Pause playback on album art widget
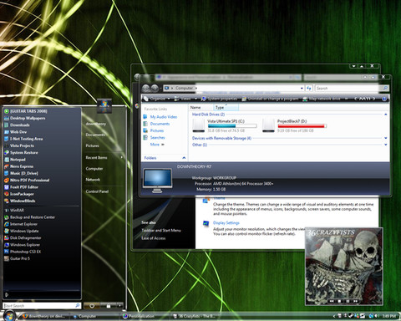Viewport: 401px width, 321px height. click(x=348, y=301)
